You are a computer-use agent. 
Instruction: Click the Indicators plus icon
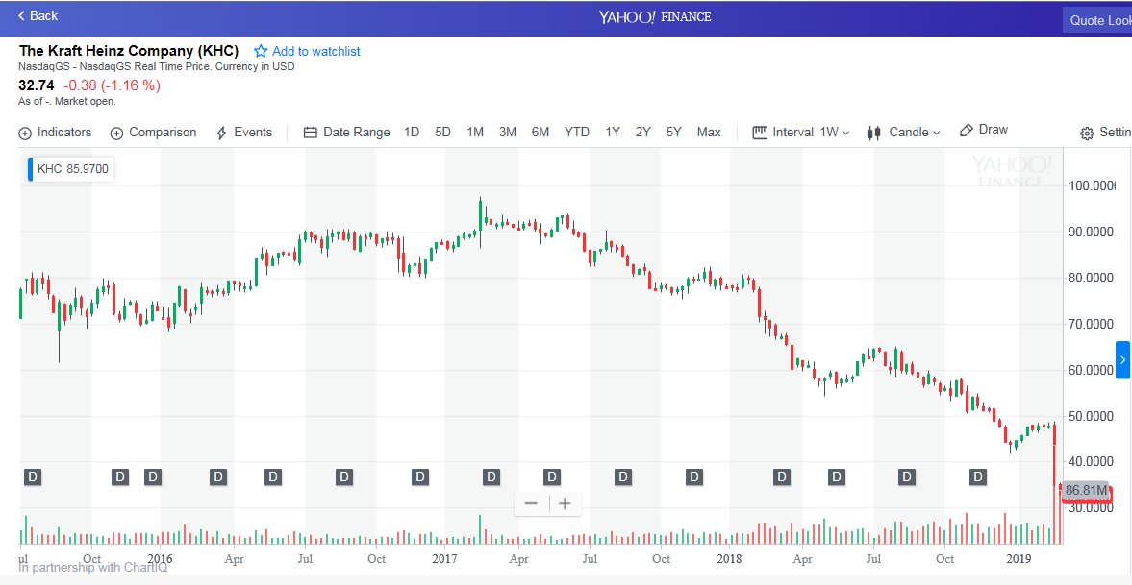pyautogui.click(x=25, y=134)
